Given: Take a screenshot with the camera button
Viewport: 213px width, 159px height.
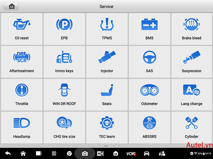Looking at the screenshot, I should [x=85, y=153].
